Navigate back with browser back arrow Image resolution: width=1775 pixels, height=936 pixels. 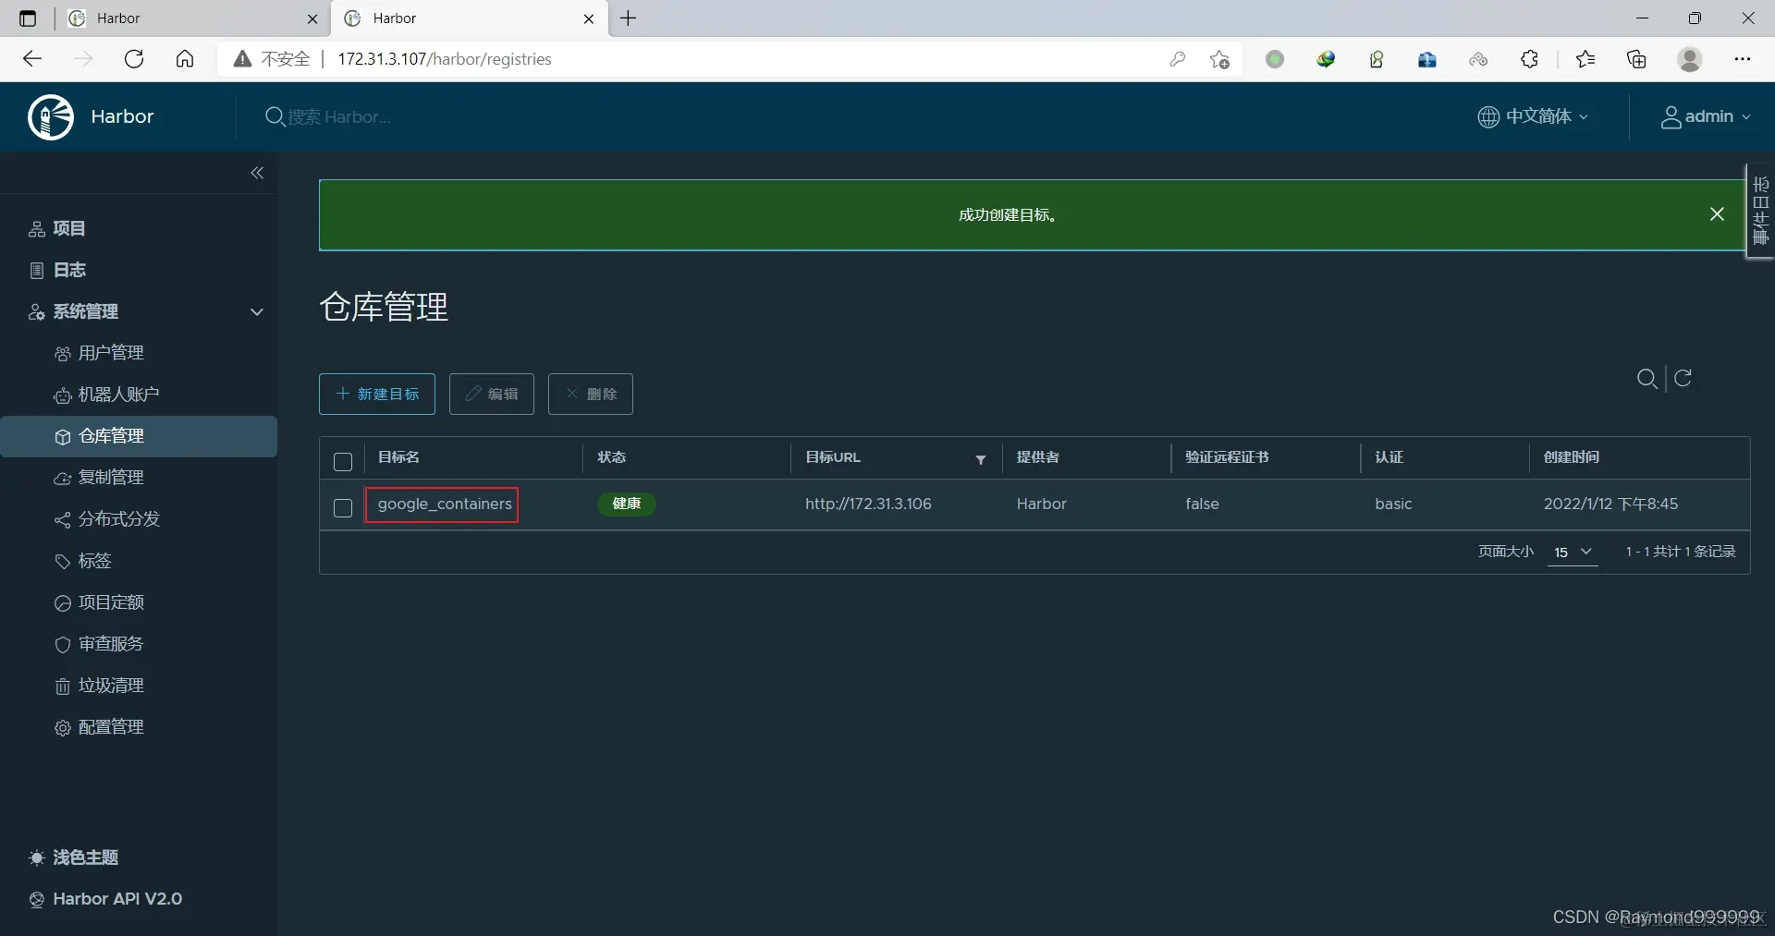tap(32, 59)
